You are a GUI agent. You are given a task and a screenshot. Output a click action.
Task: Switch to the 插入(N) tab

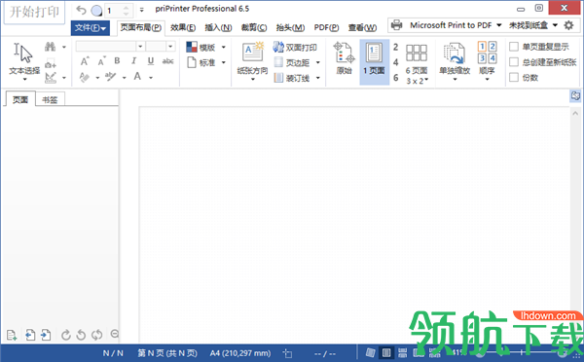pyautogui.click(x=218, y=28)
